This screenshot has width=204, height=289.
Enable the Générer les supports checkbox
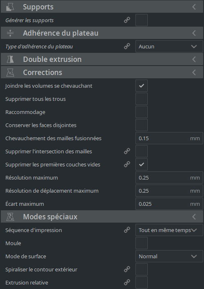142,20
